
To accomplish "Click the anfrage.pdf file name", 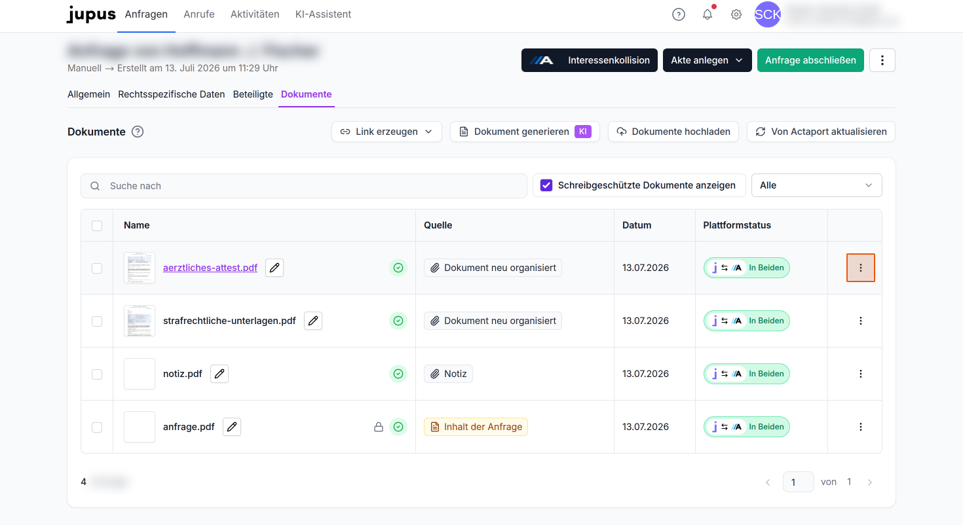I will [189, 427].
